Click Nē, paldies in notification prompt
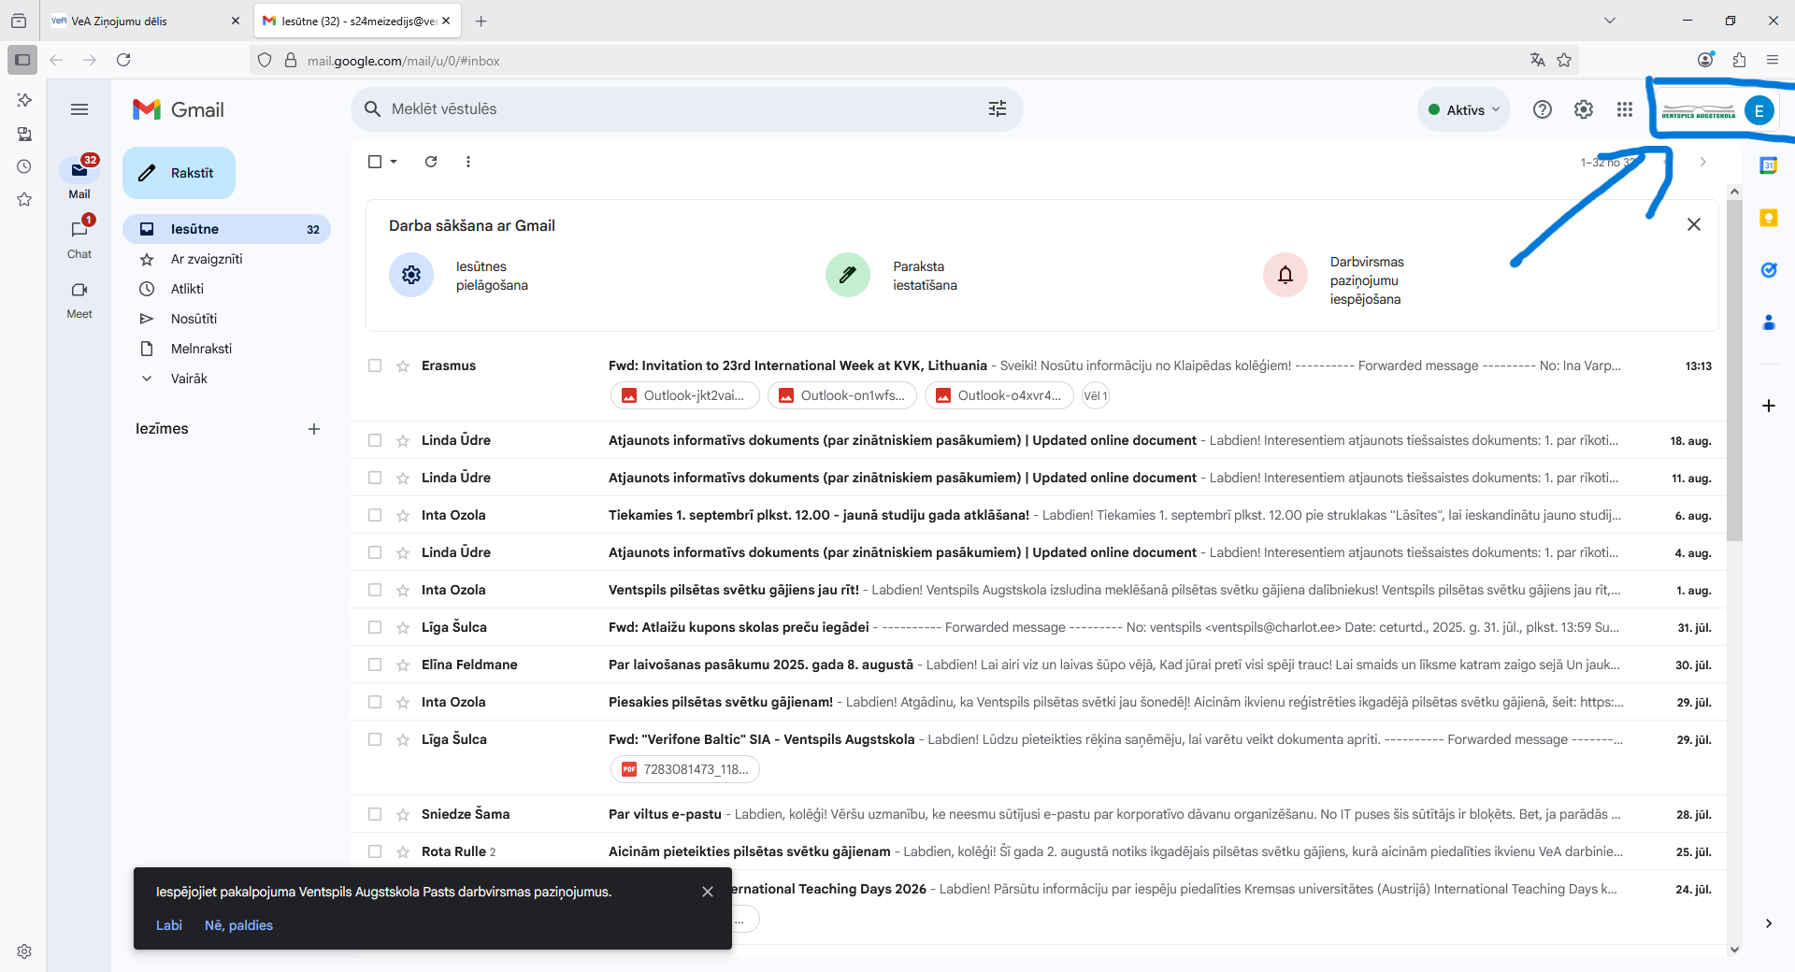 (x=238, y=925)
